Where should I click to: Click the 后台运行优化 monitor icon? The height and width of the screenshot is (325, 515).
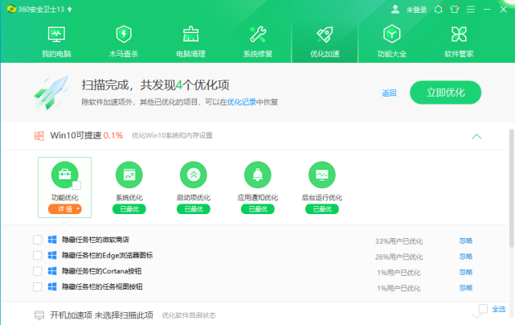pos(322,175)
